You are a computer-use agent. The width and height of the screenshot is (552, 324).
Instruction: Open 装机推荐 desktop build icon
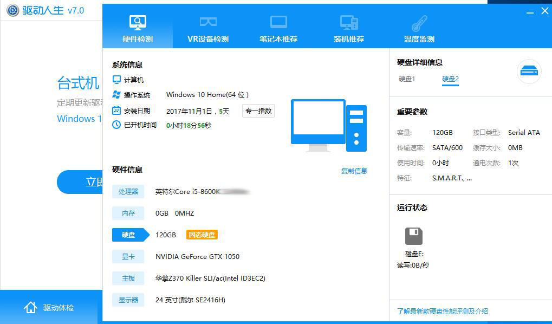(x=348, y=22)
